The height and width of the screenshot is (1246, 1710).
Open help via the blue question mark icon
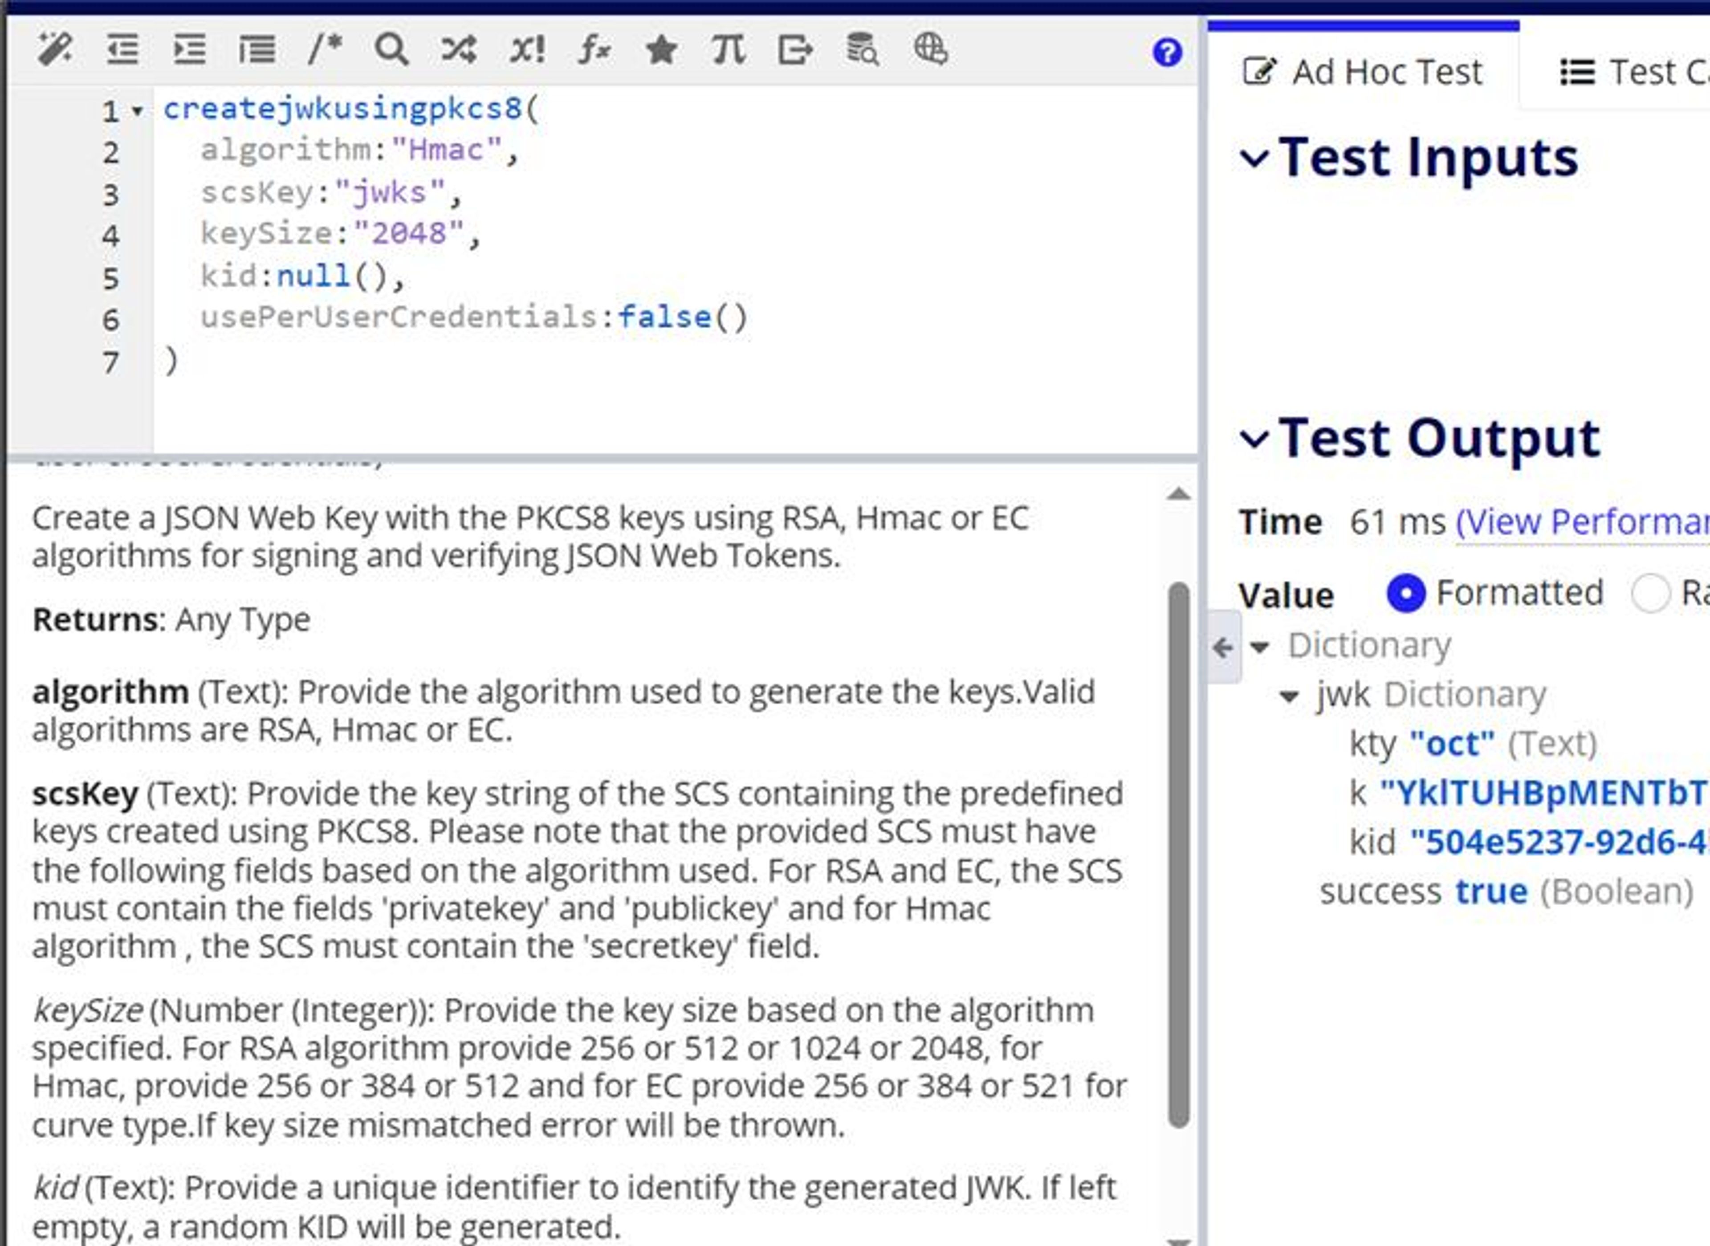(x=1167, y=52)
